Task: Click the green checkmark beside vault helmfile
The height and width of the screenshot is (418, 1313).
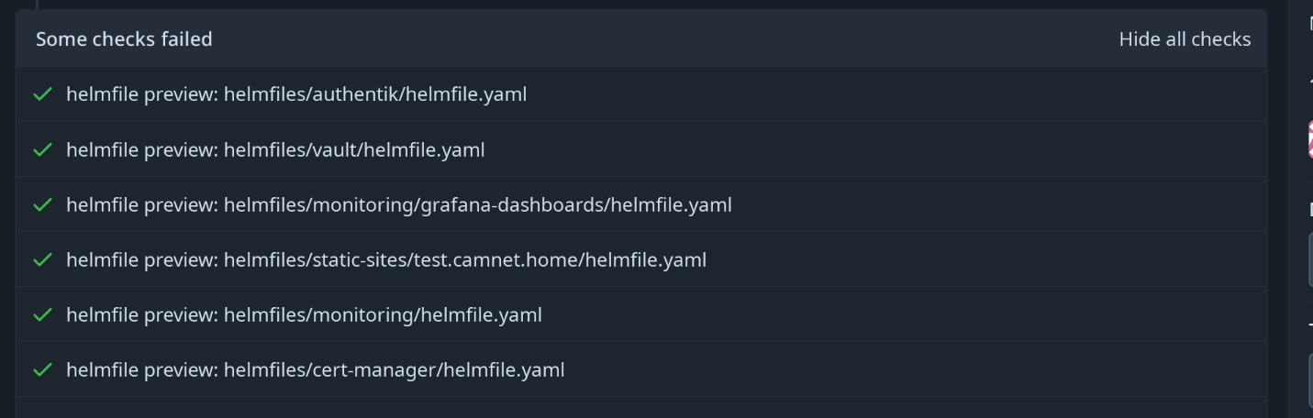Action: pos(42,149)
